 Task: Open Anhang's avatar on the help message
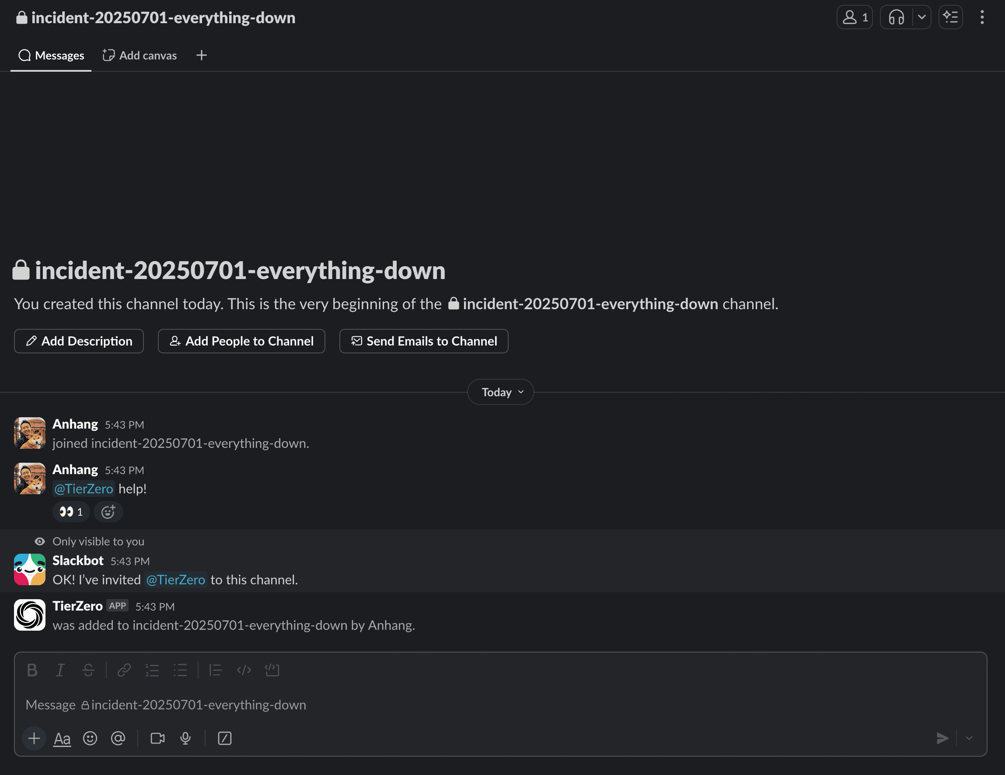(30, 478)
